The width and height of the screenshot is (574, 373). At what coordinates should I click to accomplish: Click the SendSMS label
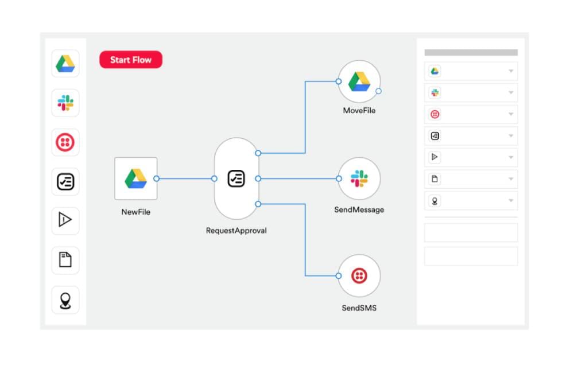(x=359, y=308)
